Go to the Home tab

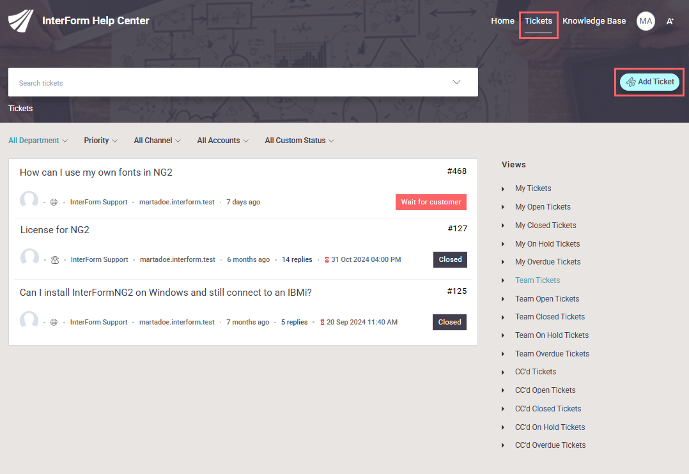tap(502, 20)
